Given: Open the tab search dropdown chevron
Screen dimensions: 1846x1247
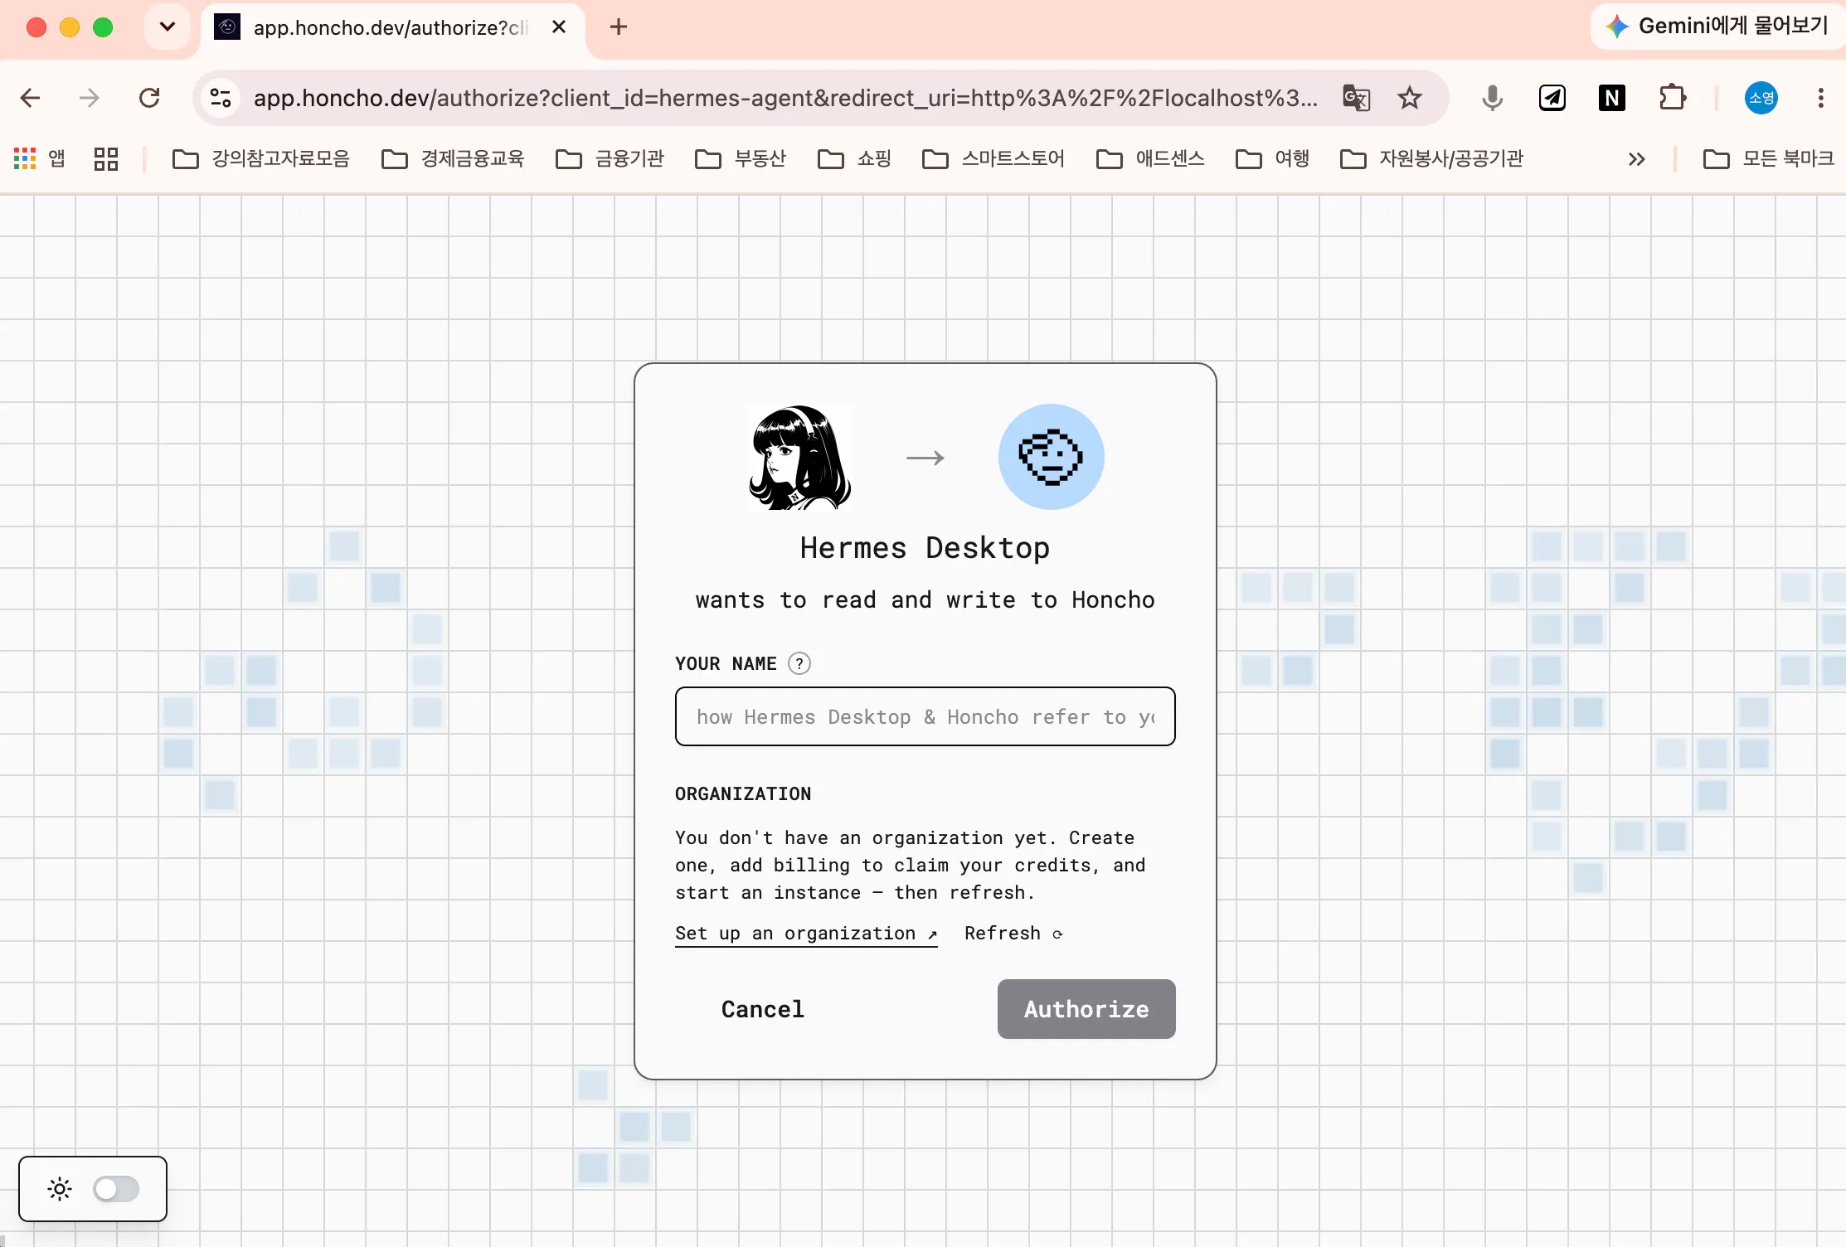Looking at the screenshot, I should [x=168, y=27].
